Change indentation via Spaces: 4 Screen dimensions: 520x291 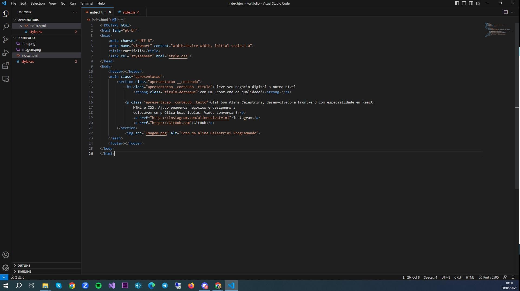point(430,277)
